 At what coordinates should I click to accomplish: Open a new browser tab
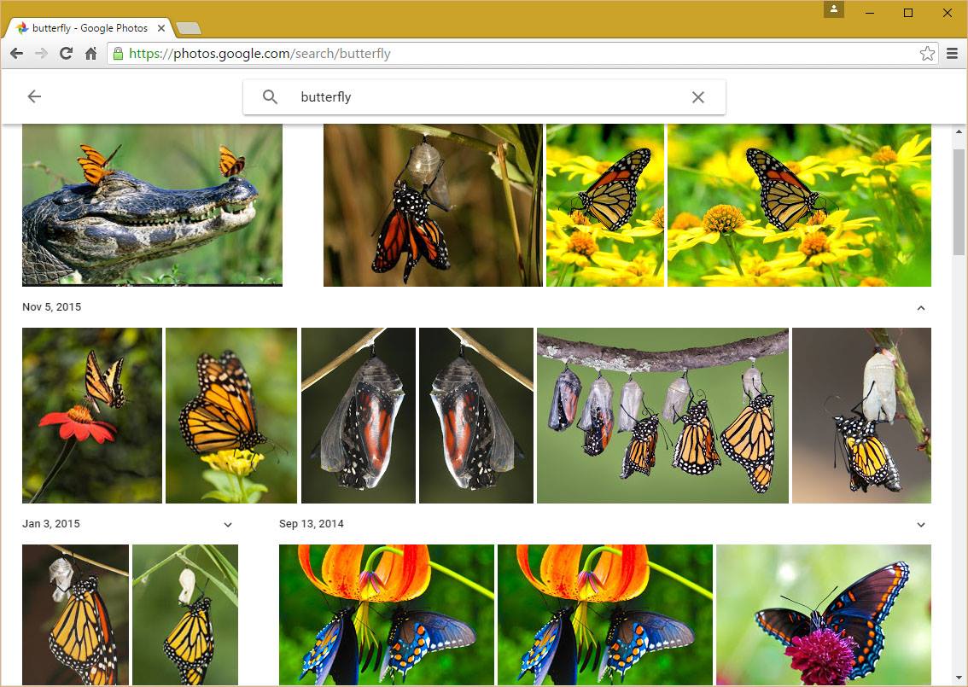click(x=189, y=28)
